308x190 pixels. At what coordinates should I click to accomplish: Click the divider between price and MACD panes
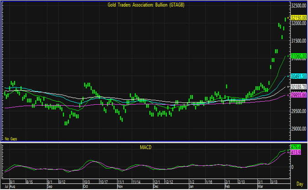click(x=145, y=142)
